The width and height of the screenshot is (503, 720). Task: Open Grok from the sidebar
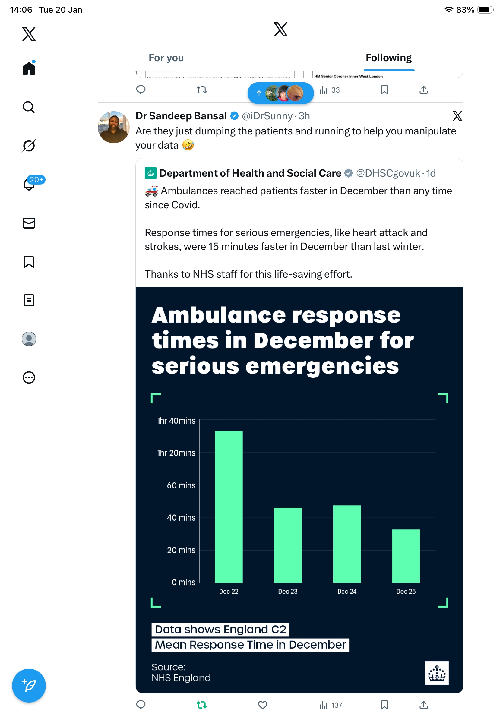pyautogui.click(x=29, y=146)
